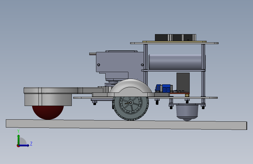Viewport: 253px width, 164px height.
Task: Select the front caster's grey cylindrical housing
Action: [48, 100]
